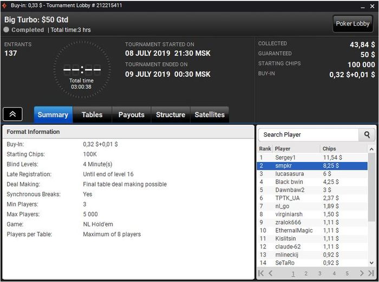Open page 5 of the player list
This screenshot has height=282, width=379.
[347, 273]
